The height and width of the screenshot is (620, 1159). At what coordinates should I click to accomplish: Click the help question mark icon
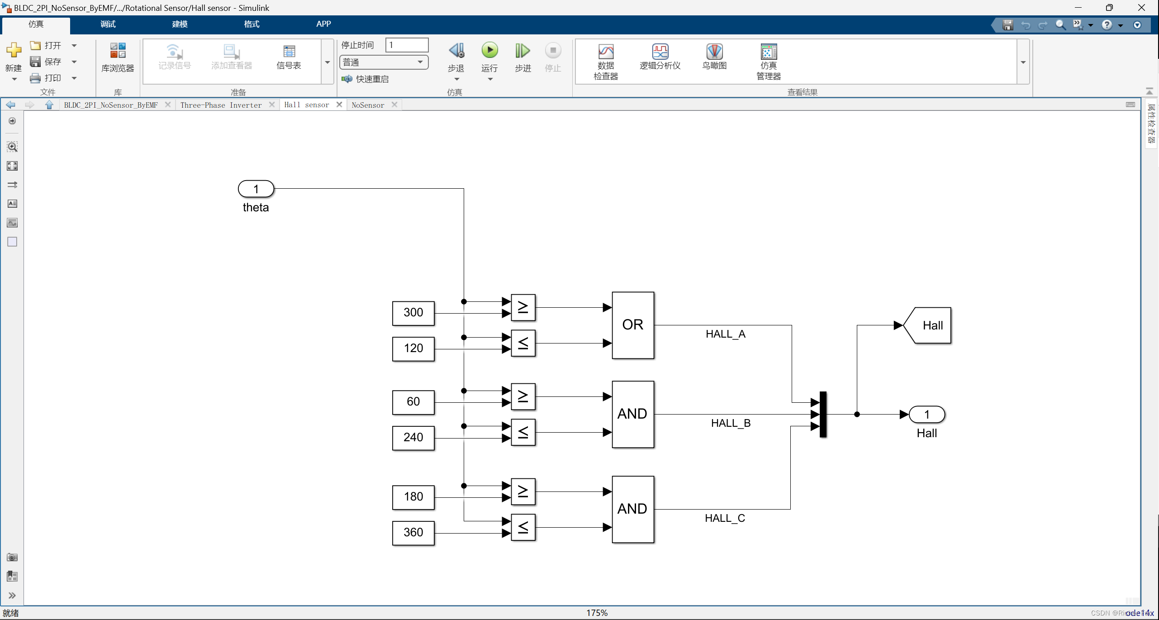(x=1107, y=25)
